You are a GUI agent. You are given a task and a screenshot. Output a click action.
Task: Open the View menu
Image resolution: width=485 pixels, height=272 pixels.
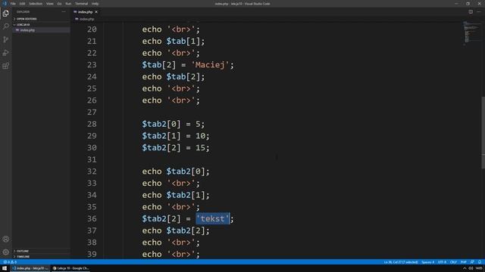pyautogui.click(x=49, y=4)
